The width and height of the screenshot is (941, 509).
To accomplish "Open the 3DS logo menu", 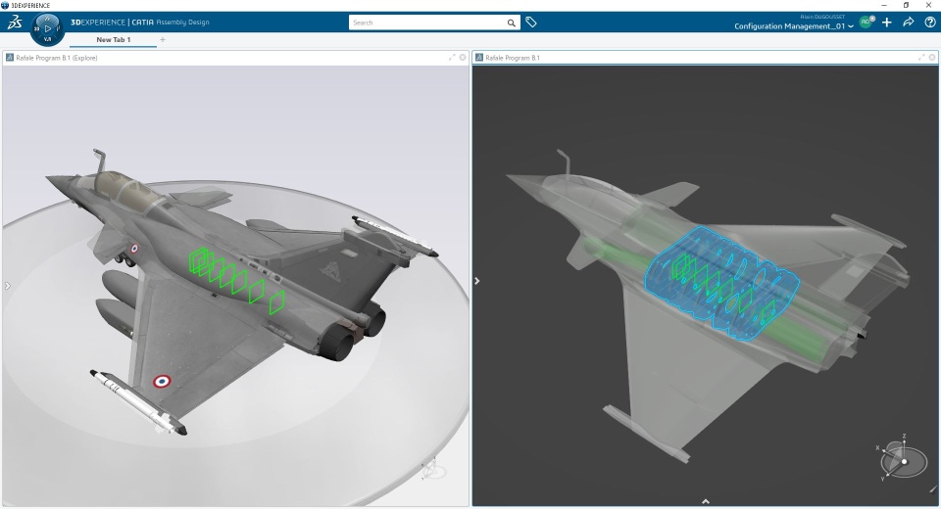I will (x=15, y=23).
